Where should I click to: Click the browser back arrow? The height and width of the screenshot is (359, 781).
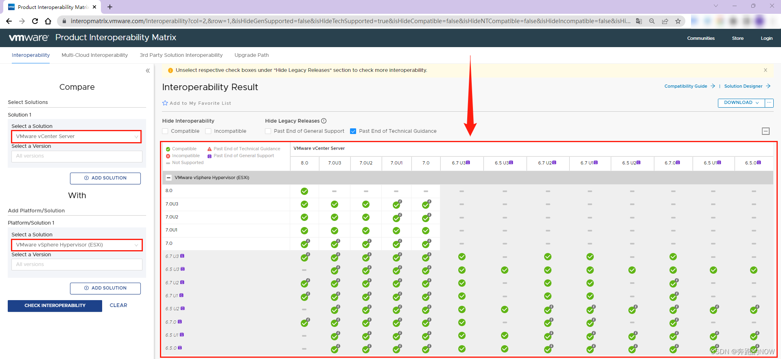(x=9, y=21)
